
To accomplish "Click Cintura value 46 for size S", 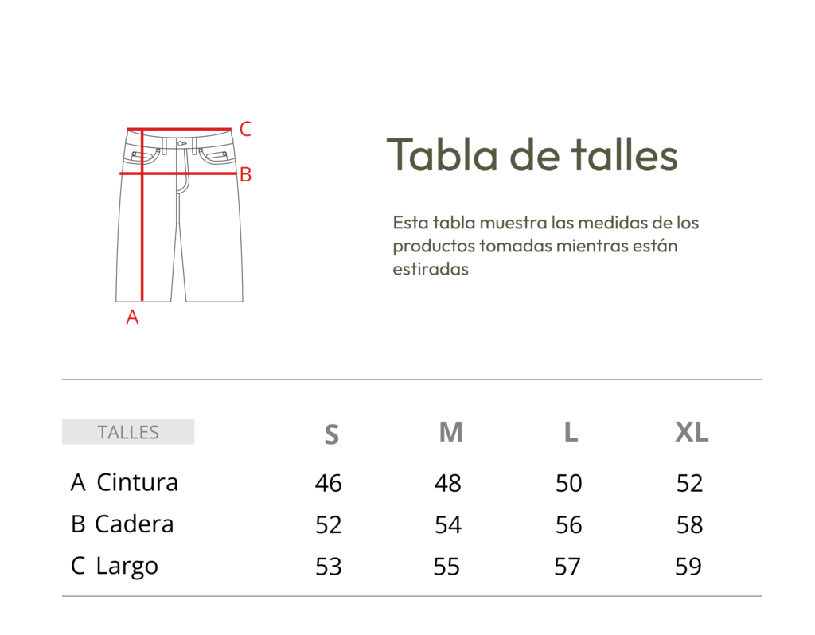I will [329, 483].
